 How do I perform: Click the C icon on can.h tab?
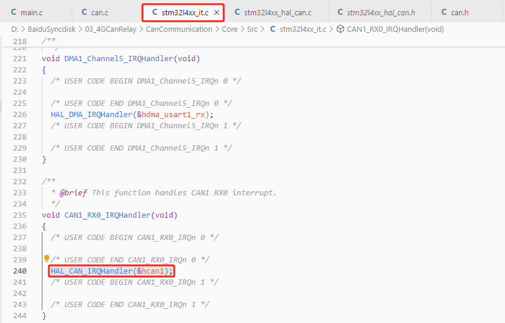coord(444,12)
